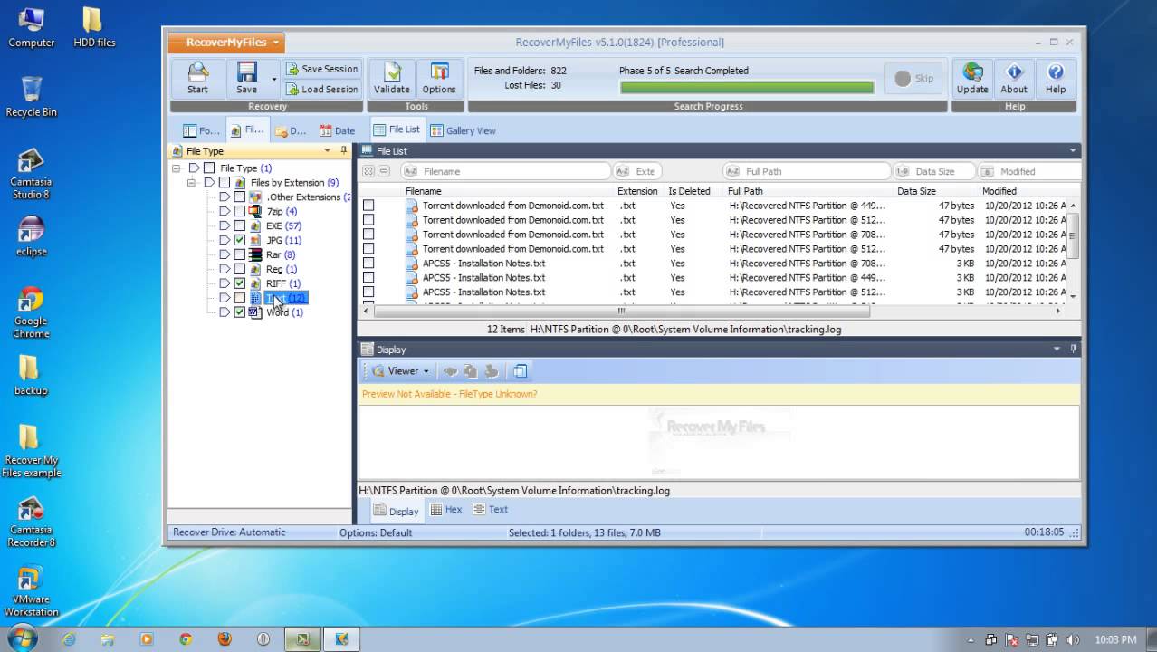
Task: Click the triangle arrow beside EXE
Action: point(225,225)
